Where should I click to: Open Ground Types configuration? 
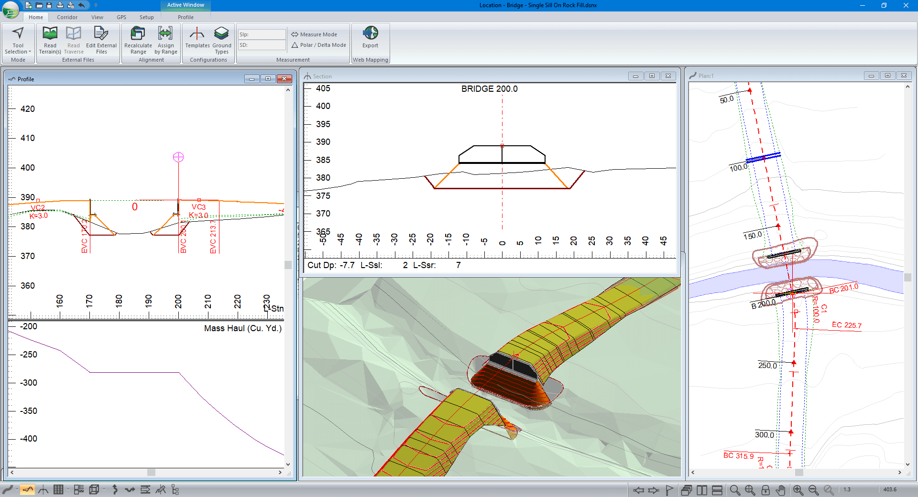[x=221, y=40]
